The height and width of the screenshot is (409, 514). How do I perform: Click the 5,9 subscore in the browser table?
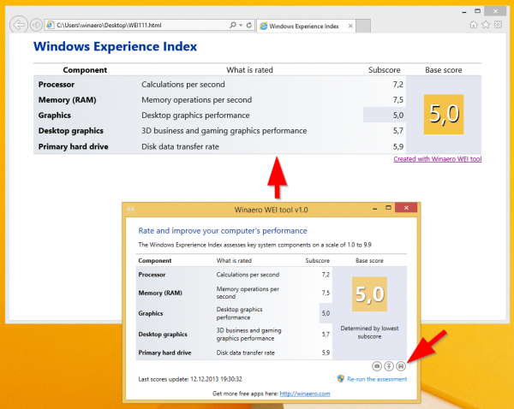pyautogui.click(x=398, y=146)
